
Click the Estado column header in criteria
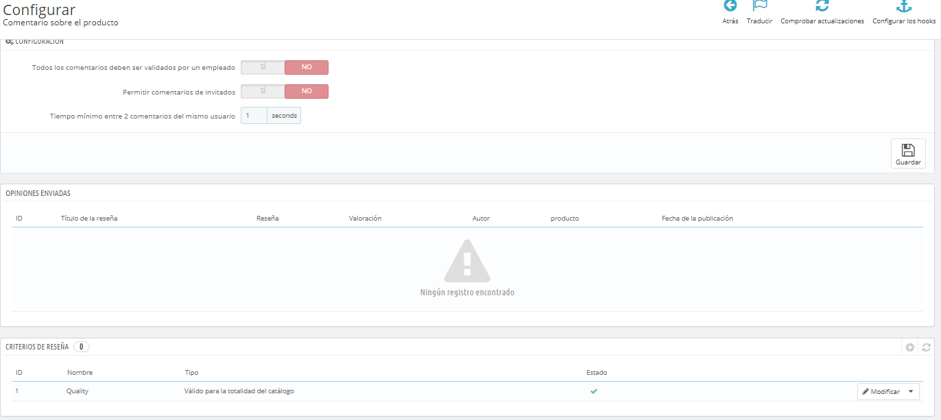[x=597, y=373]
